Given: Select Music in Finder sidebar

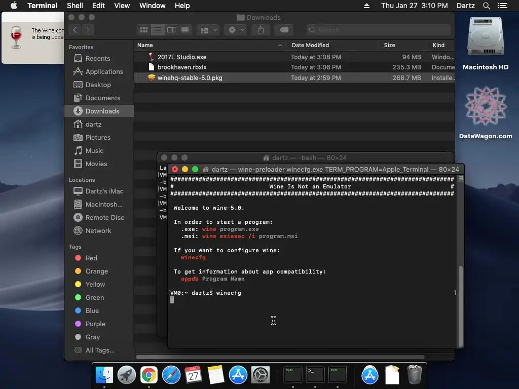Looking at the screenshot, I should pos(99,151).
